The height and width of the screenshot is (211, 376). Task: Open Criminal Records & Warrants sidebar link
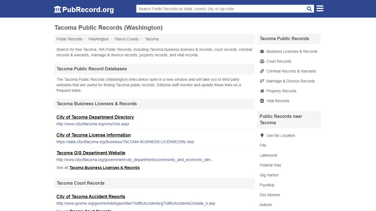(x=291, y=71)
